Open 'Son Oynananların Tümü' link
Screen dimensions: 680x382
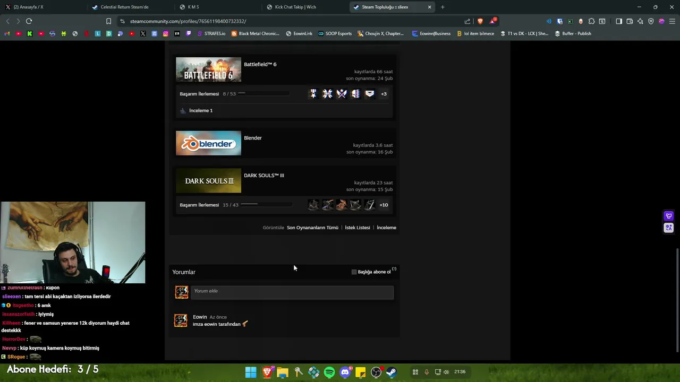click(312, 228)
